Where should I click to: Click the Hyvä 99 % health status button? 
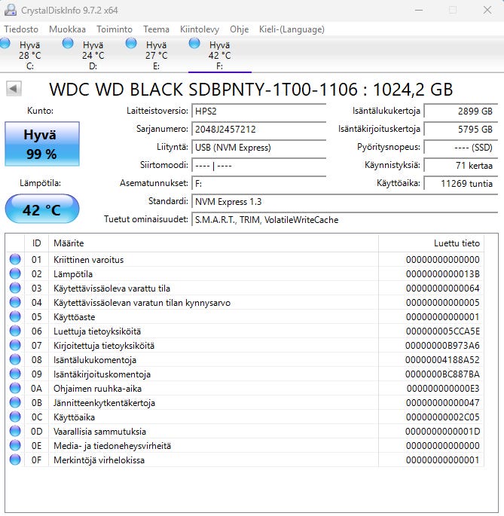coord(41,144)
